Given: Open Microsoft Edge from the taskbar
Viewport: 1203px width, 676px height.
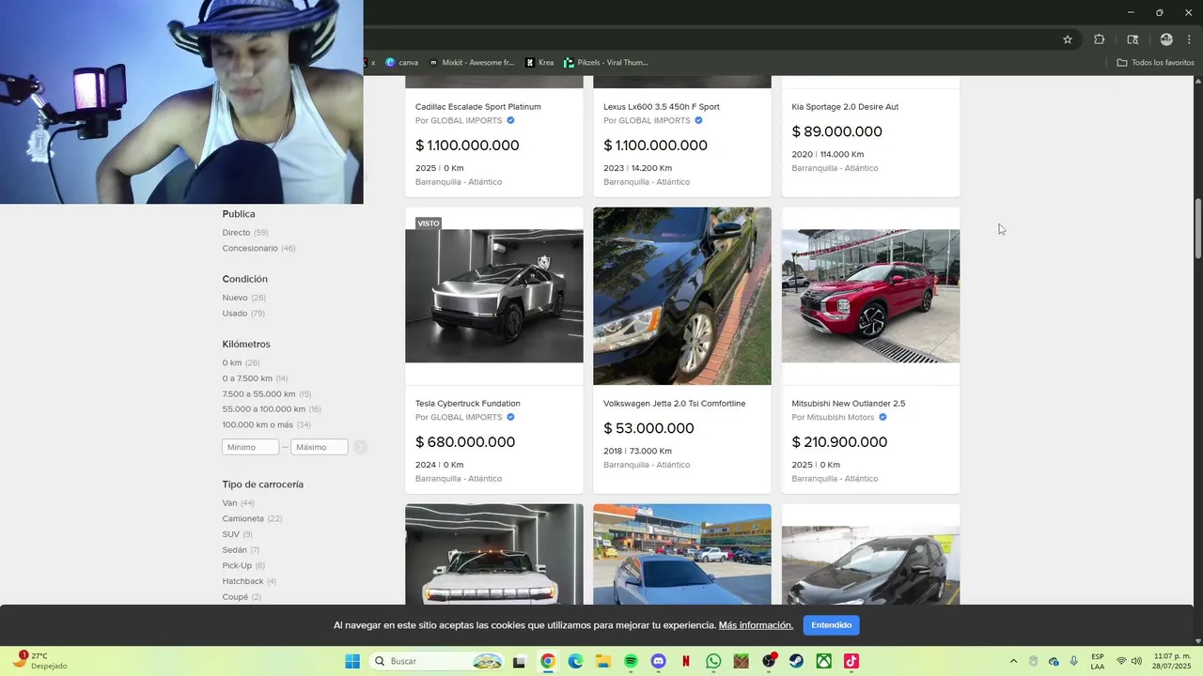Looking at the screenshot, I should click(575, 661).
